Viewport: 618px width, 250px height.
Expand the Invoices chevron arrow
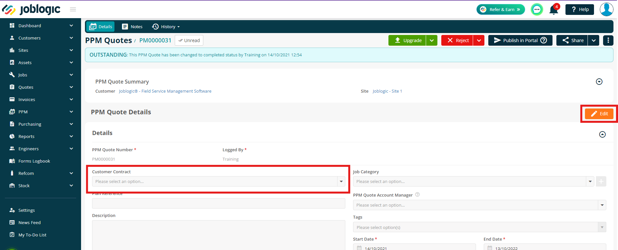coord(71,99)
